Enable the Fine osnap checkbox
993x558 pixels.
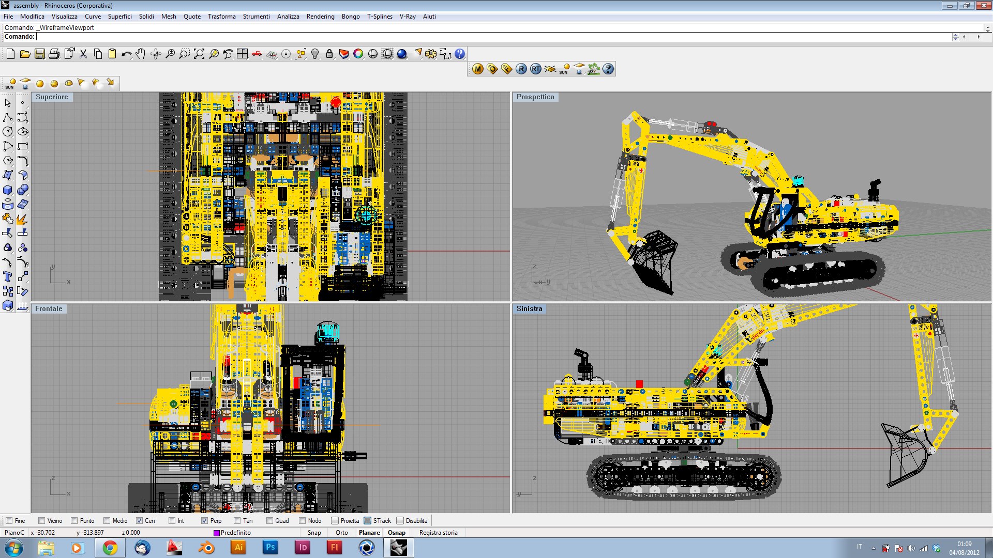(9, 521)
